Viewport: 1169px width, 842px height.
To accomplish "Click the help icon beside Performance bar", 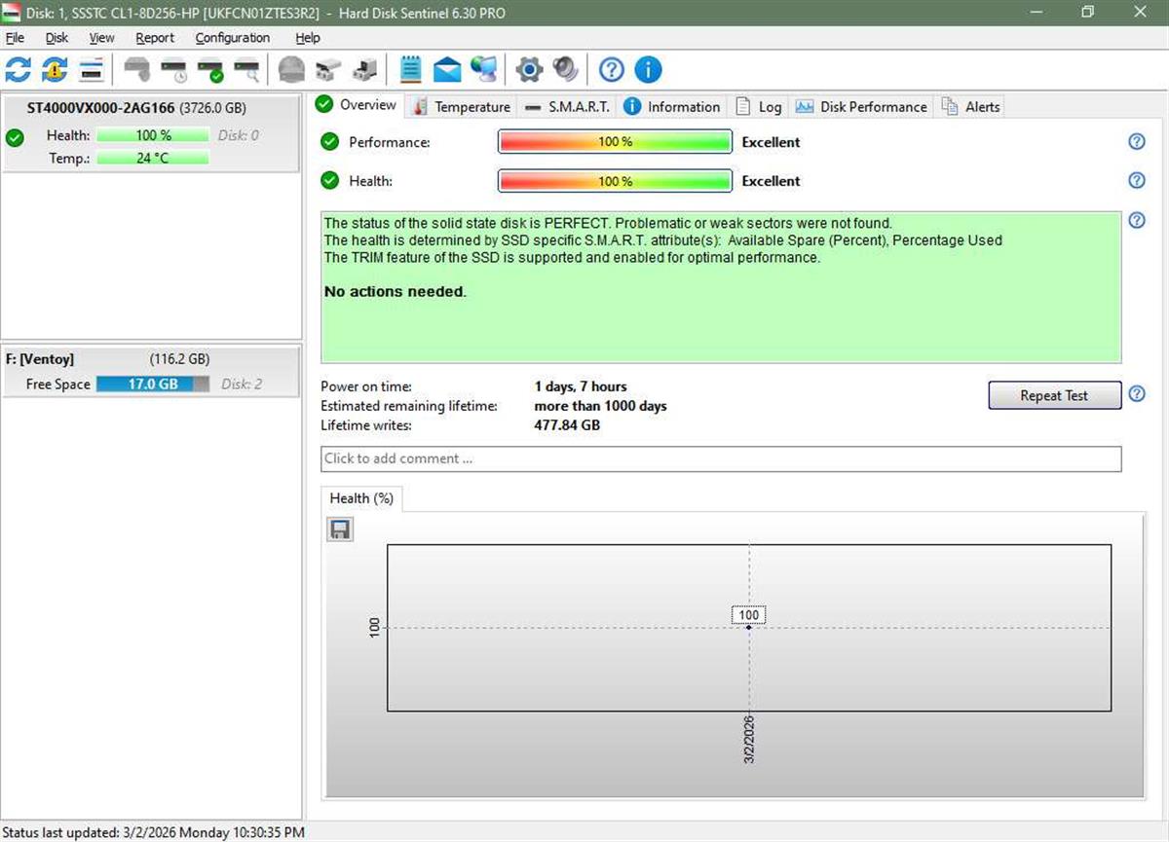I will click(1136, 142).
